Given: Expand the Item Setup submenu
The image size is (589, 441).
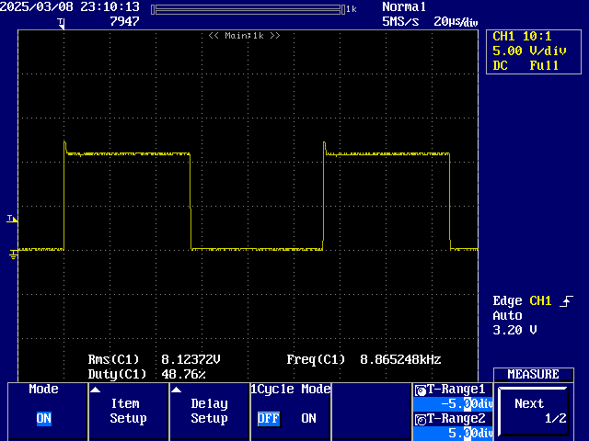Looking at the screenshot, I should pyautogui.click(x=128, y=411).
